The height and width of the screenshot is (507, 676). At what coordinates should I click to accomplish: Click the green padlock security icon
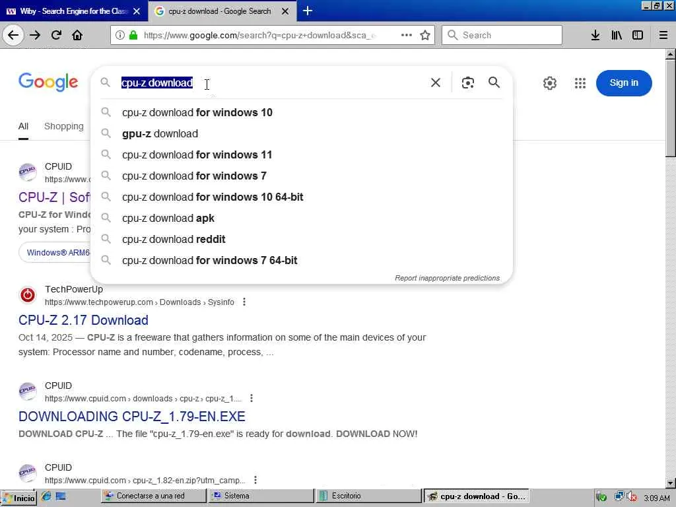[x=133, y=35]
